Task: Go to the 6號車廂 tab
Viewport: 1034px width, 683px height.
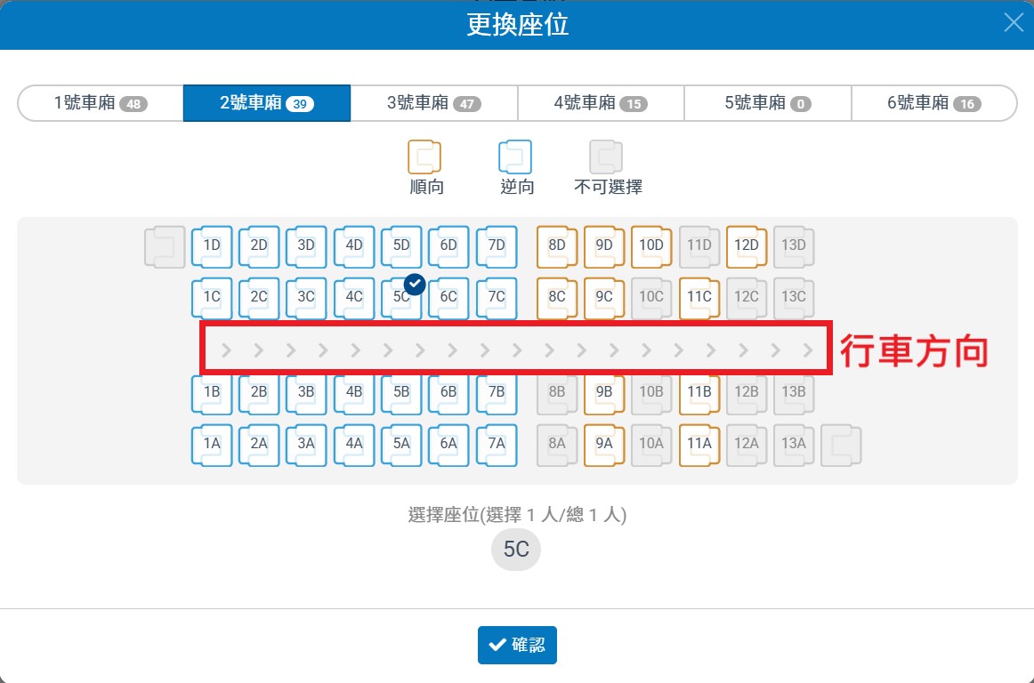Action: [933, 103]
